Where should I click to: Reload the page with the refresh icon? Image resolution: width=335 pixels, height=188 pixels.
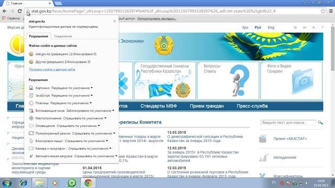click(x=20, y=11)
